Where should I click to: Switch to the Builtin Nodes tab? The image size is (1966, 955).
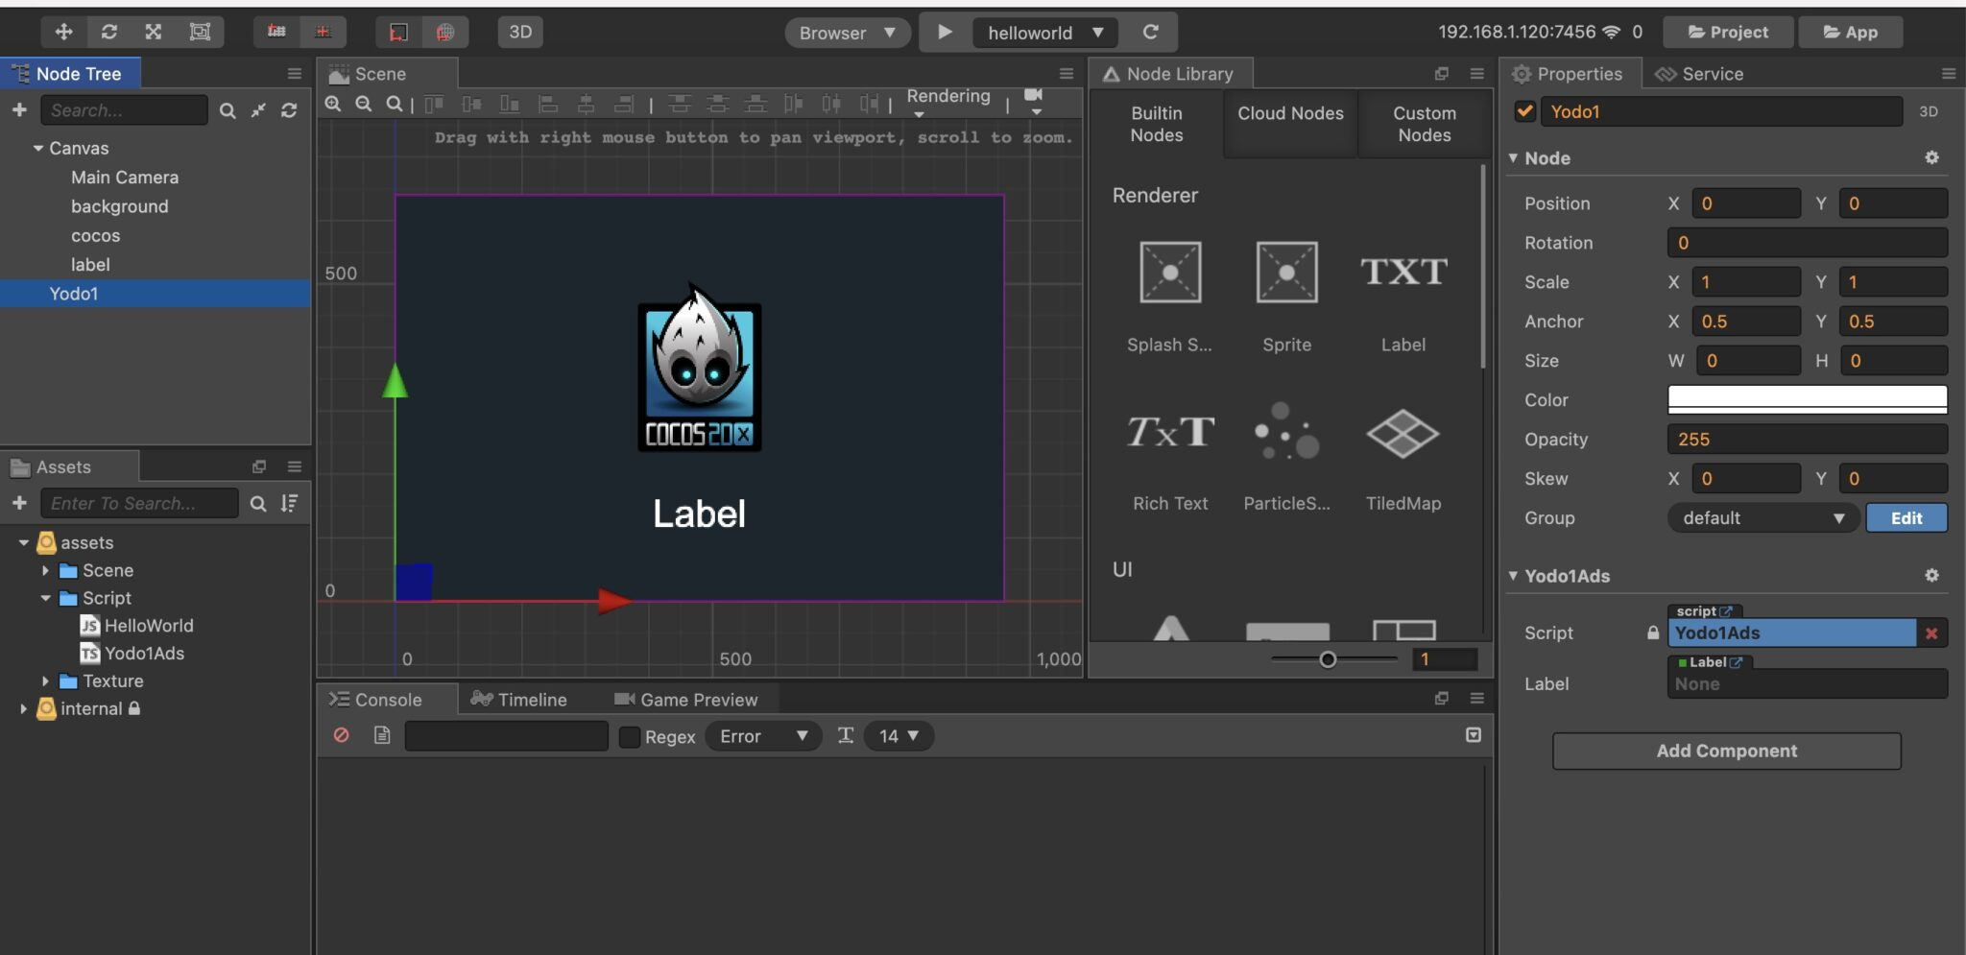[x=1157, y=124]
